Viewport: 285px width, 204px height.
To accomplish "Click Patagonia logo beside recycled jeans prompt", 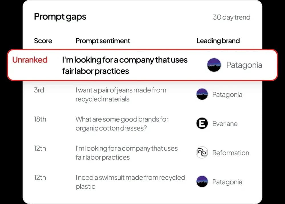I will tap(202, 94).
